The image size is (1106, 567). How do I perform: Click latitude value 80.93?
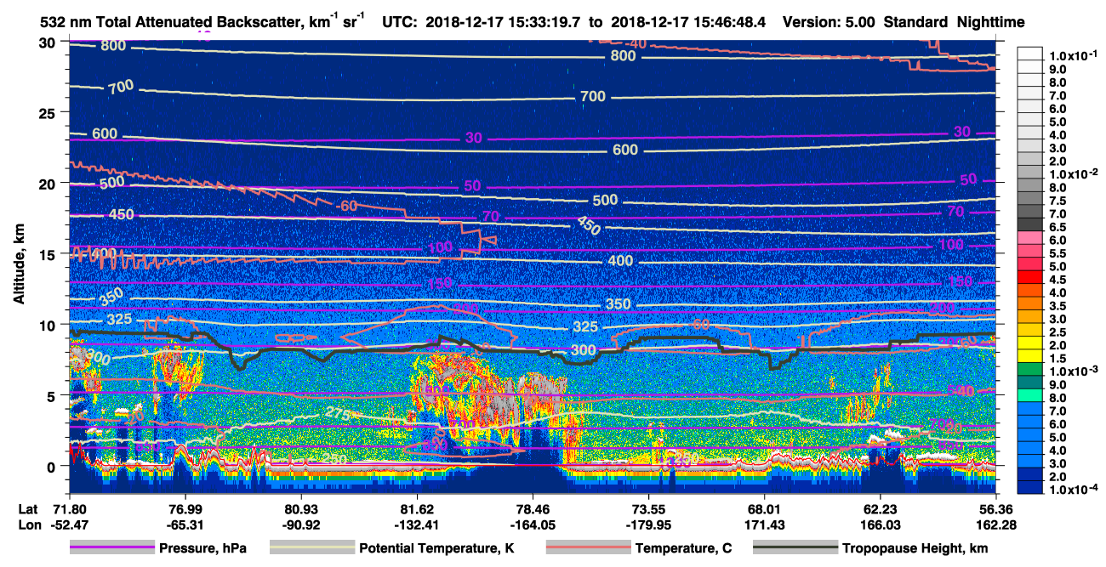coord(300,511)
